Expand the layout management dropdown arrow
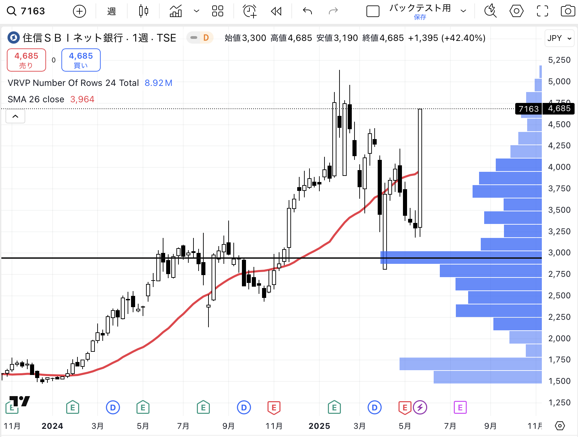Image resolution: width=578 pixels, height=437 pixels. click(x=463, y=11)
